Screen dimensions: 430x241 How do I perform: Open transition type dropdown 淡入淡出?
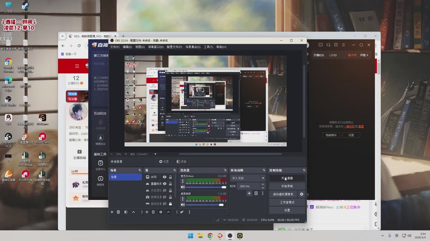(x=248, y=178)
